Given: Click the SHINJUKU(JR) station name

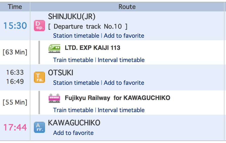Looking at the screenshot, I should tap(72, 17).
